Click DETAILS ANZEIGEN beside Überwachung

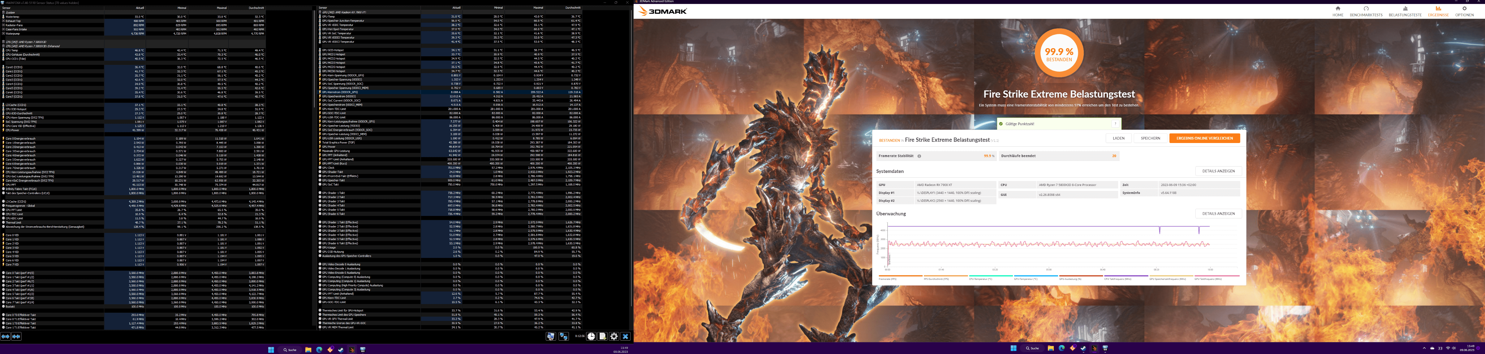[x=1218, y=213]
